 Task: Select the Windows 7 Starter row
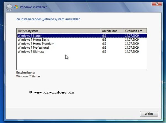coord(82,36)
